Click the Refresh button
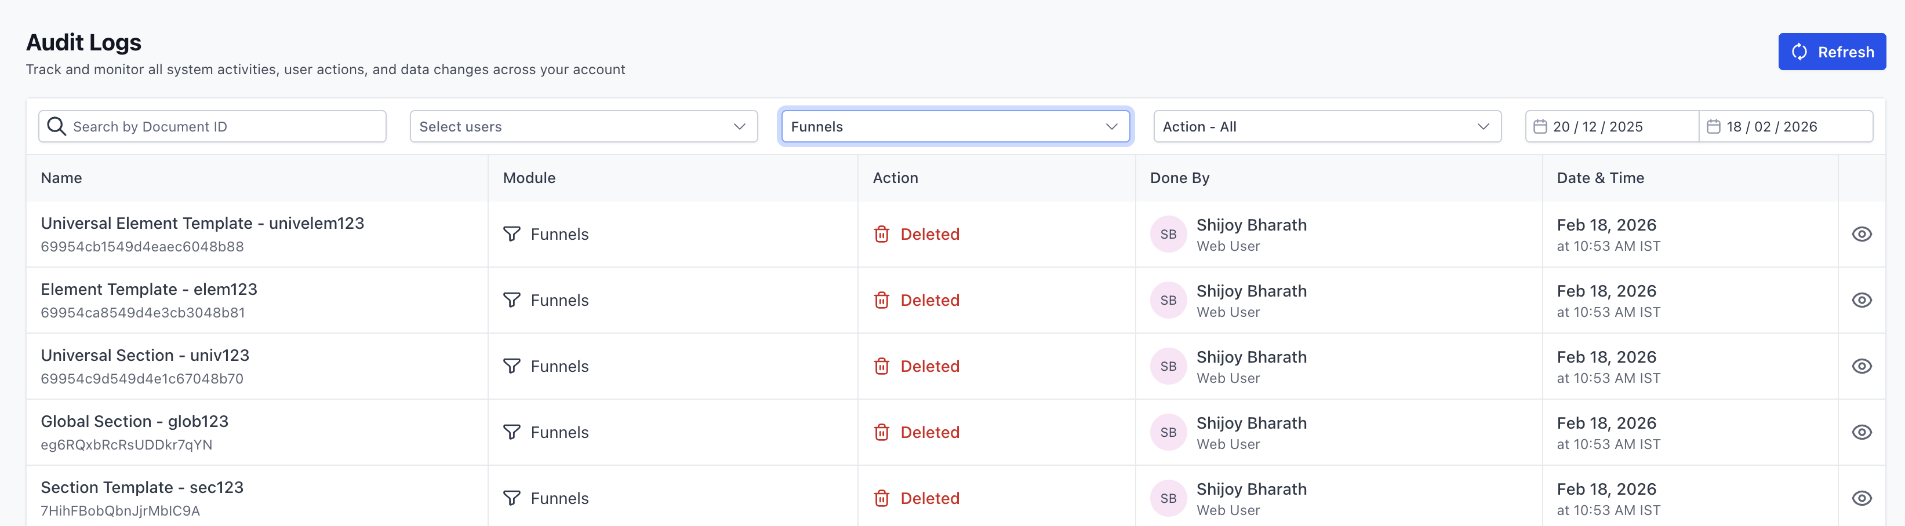The width and height of the screenshot is (1905, 526). (x=1831, y=52)
